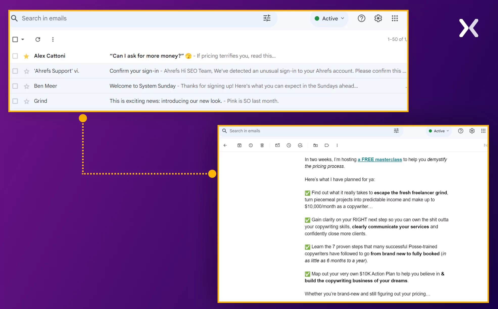Screen dimensions: 498x309
Task: Open Settings gear in email view window
Action: tap(472, 131)
